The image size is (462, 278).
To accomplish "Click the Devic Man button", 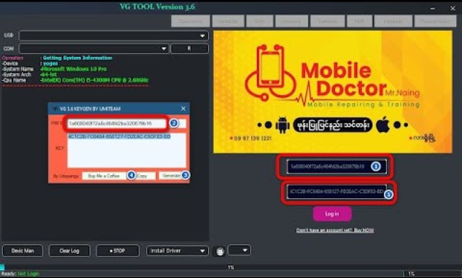I will pos(23,251).
